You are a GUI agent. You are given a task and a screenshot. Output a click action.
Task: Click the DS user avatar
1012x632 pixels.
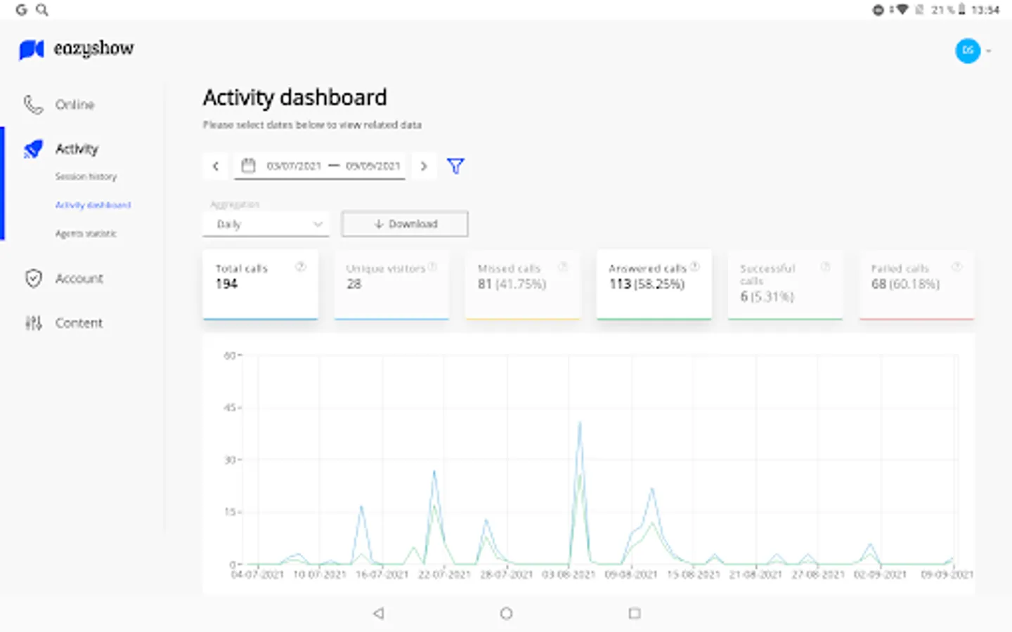click(x=968, y=51)
